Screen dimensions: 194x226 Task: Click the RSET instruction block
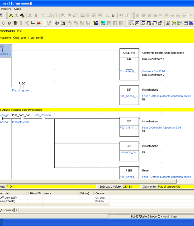pos(129,170)
